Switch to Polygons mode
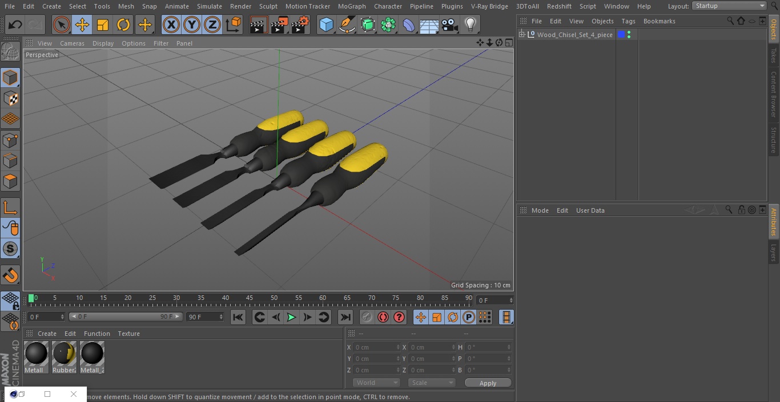Image resolution: width=780 pixels, height=402 pixels. [10, 182]
